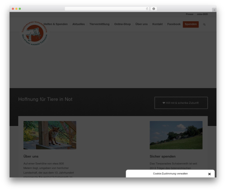226x191 pixels.
Task: Reload the page with refresh icon
Action: click(147, 9)
